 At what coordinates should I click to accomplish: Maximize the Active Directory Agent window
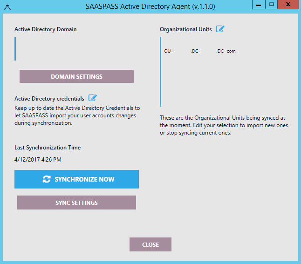(x=272, y=5)
